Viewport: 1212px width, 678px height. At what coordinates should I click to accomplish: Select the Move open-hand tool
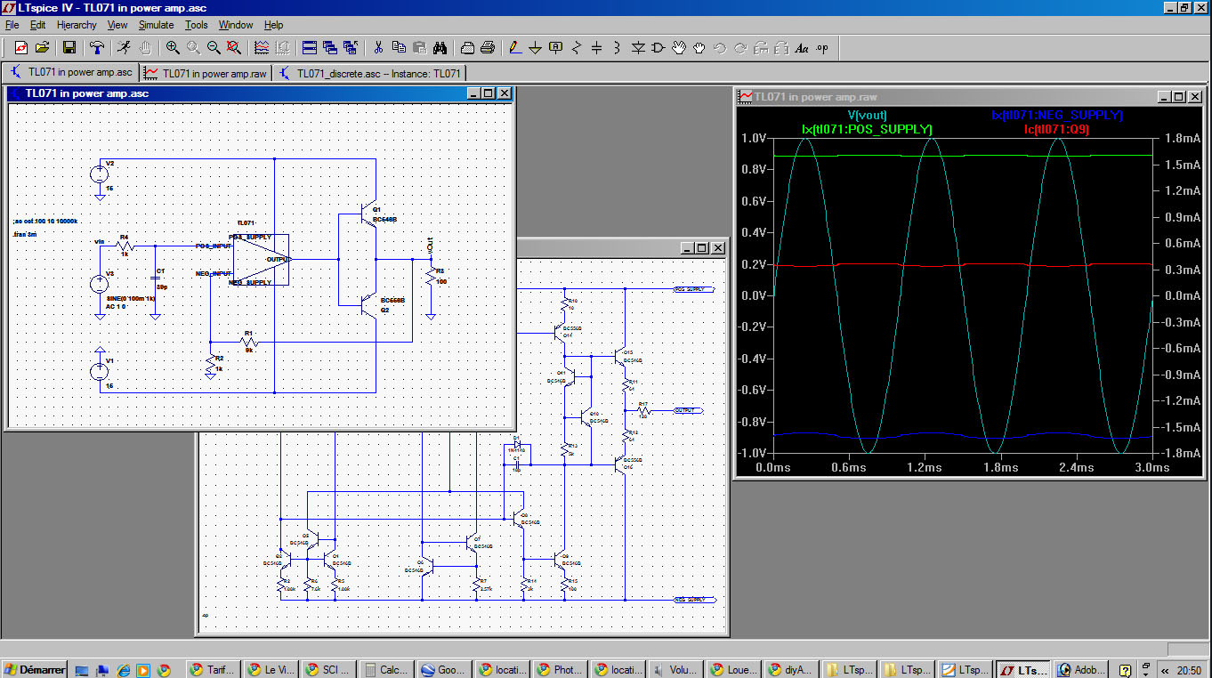tap(679, 47)
